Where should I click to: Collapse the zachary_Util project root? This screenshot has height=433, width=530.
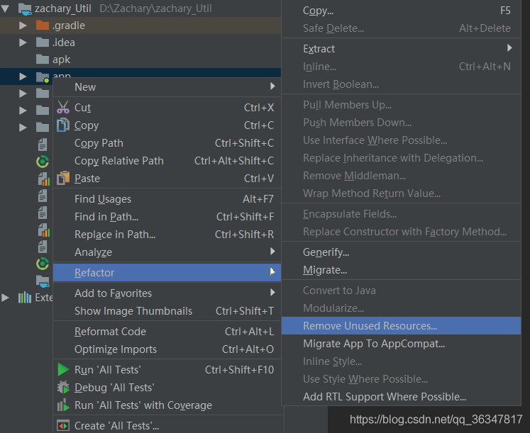click(x=6, y=9)
